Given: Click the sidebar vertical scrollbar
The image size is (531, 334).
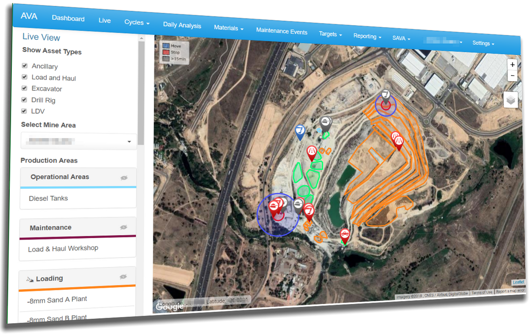Looking at the screenshot, I should pos(141,93).
